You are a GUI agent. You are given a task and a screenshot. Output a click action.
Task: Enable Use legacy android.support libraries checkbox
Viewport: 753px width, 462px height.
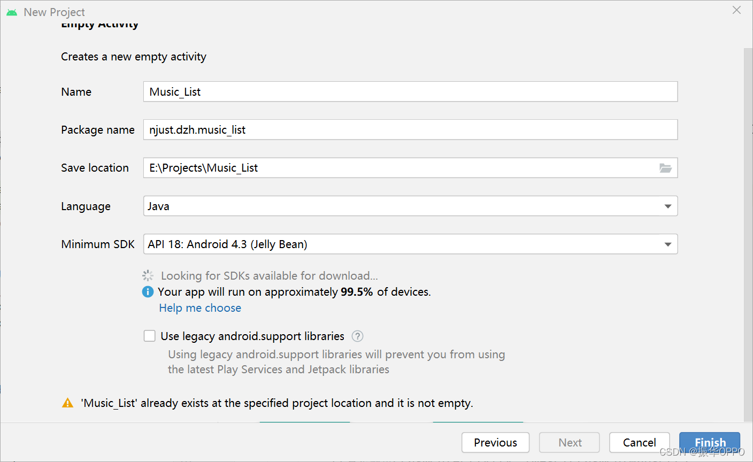click(x=150, y=336)
